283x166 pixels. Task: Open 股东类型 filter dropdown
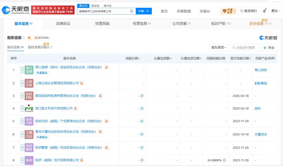(218, 48)
